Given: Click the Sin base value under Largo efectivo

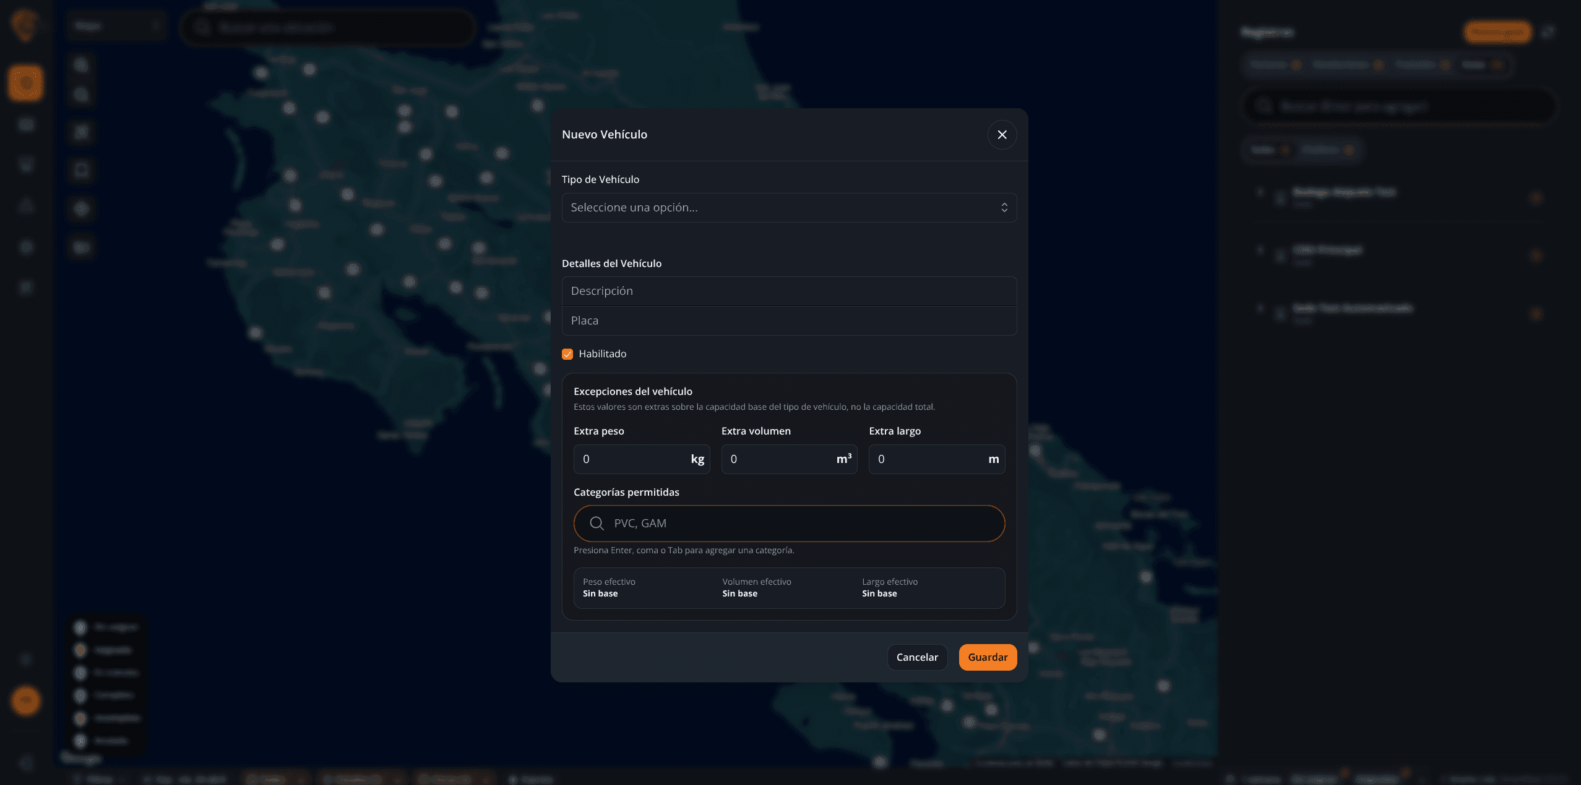Looking at the screenshot, I should point(879,593).
